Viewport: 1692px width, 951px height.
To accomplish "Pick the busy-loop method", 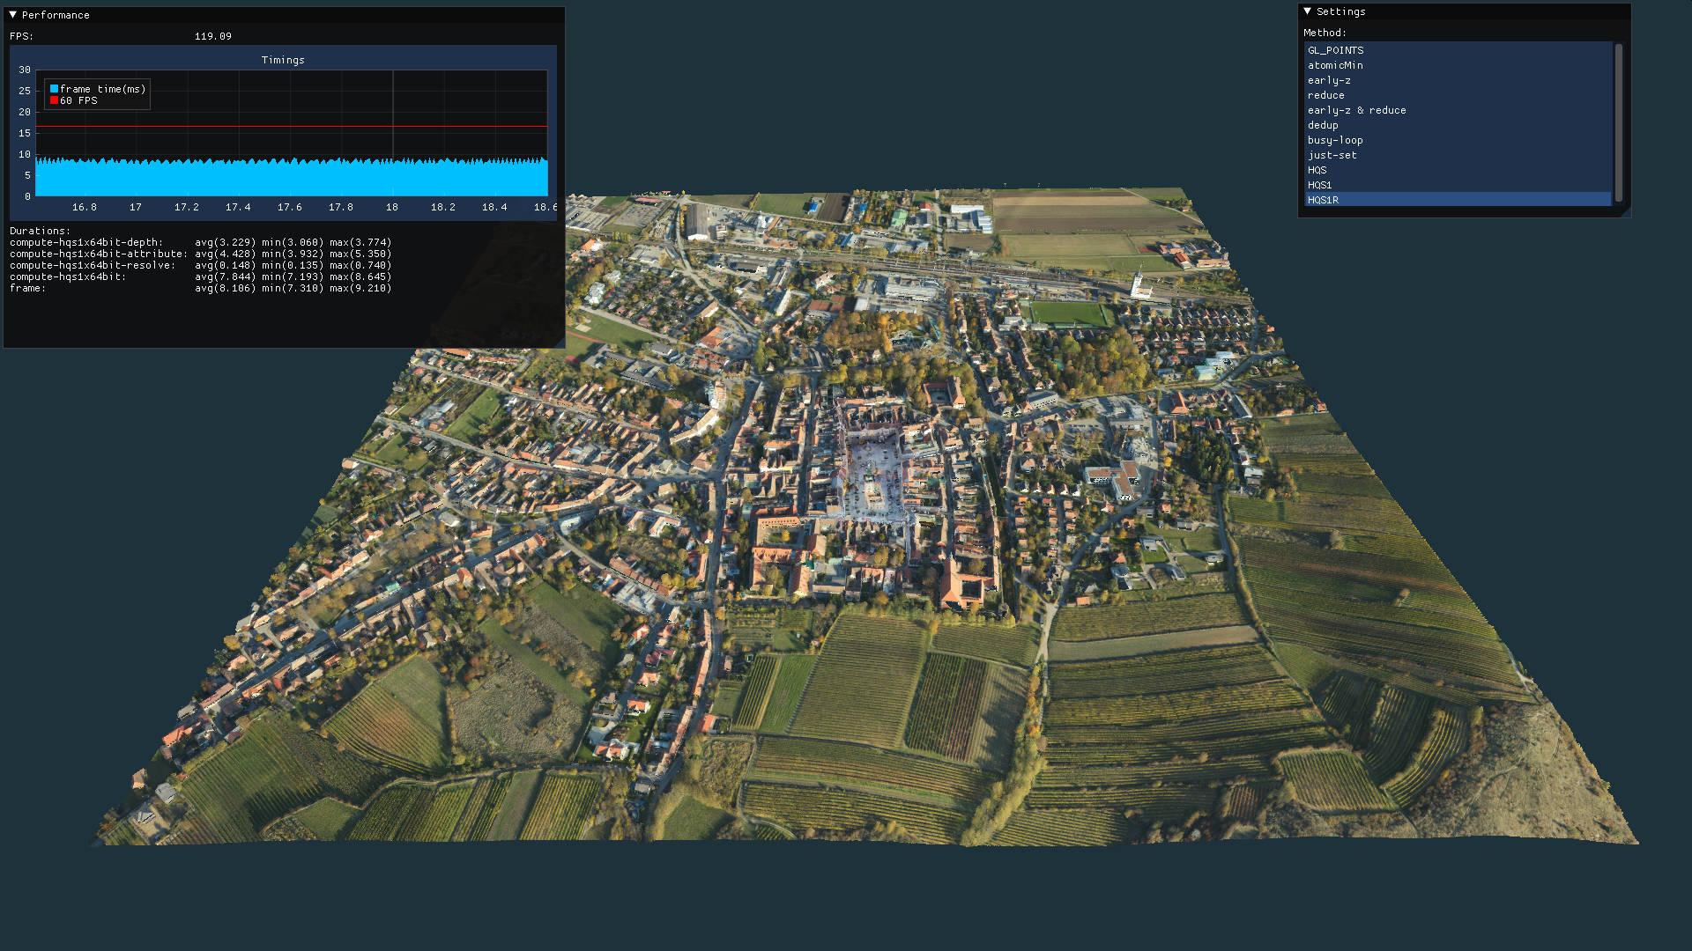I will click(x=1335, y=140).
